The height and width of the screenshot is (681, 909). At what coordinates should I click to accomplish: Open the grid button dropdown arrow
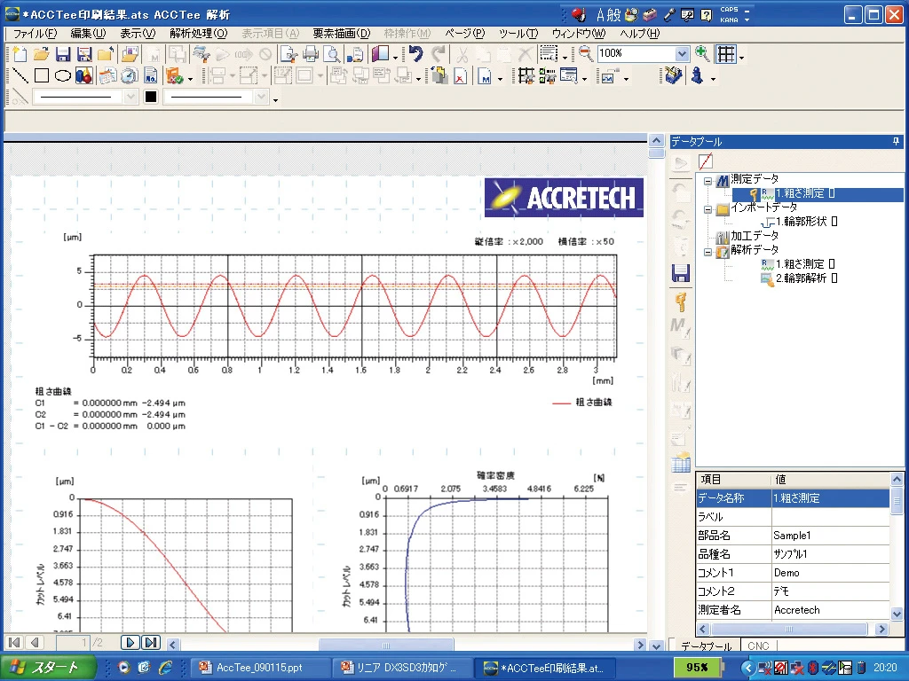(x=741, y=57)
